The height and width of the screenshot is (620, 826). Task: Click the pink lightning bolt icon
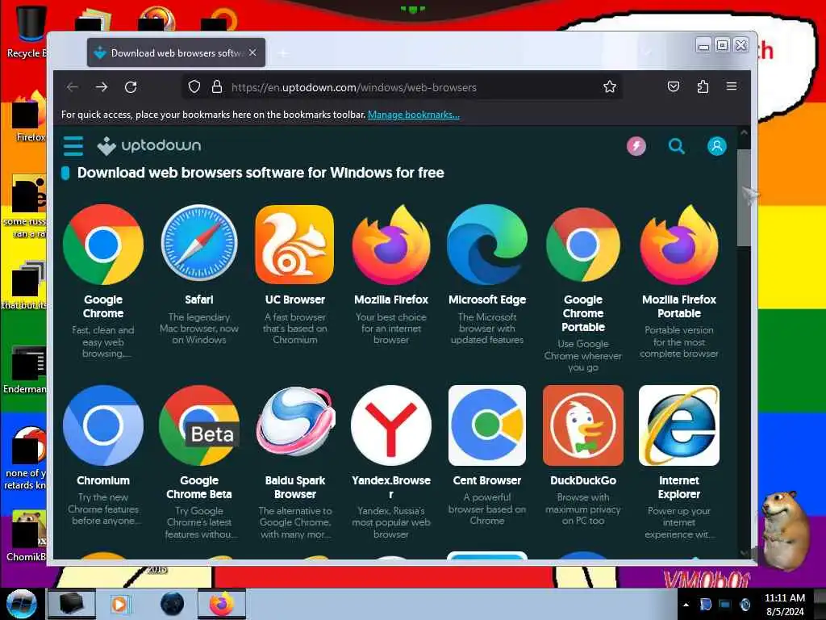(x=636, y=146)
